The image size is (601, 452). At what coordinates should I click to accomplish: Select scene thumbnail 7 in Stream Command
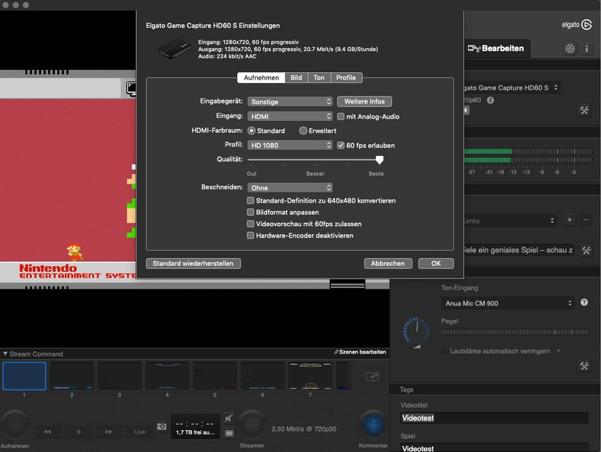click(x=310, y=375)
